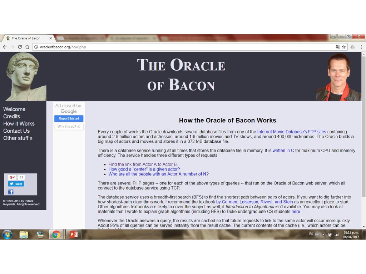Click the cloud extension icon in toolbar

tap(353, 47)
